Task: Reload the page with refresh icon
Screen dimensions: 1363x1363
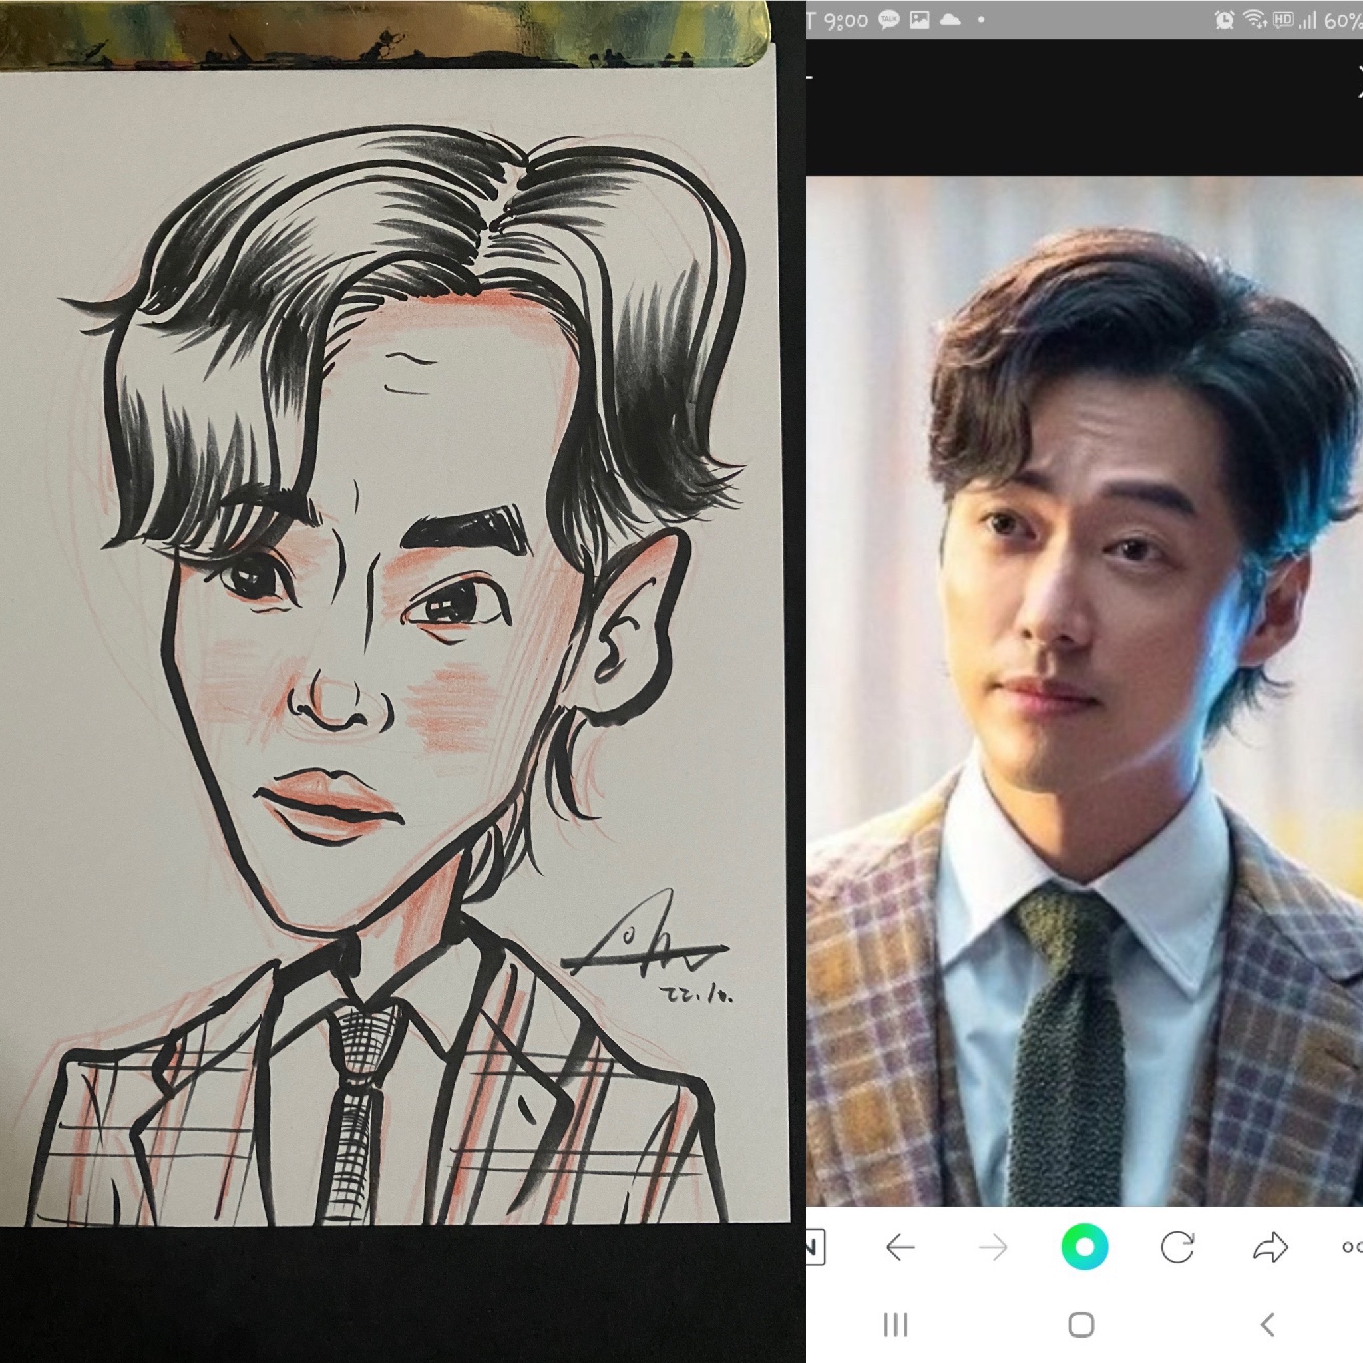Action: [x=1177, y=1247]
